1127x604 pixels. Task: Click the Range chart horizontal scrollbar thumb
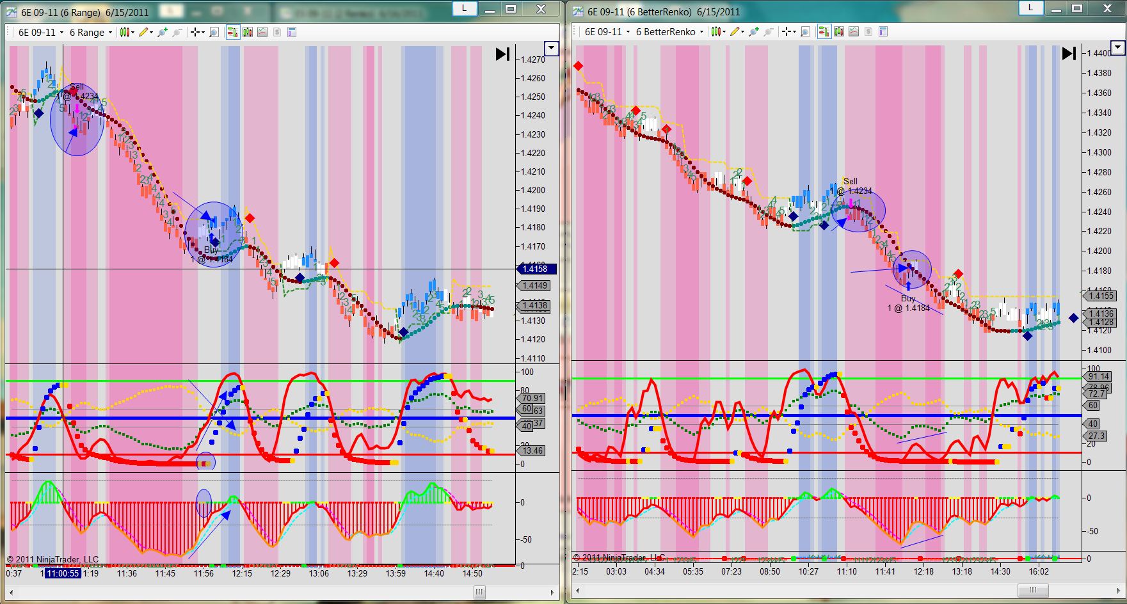(x=479, y=593)
